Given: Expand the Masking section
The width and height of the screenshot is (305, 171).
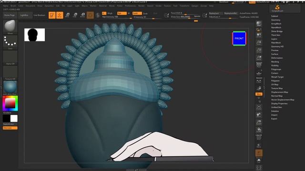Looking at the screenshot, I should point(275,62).
